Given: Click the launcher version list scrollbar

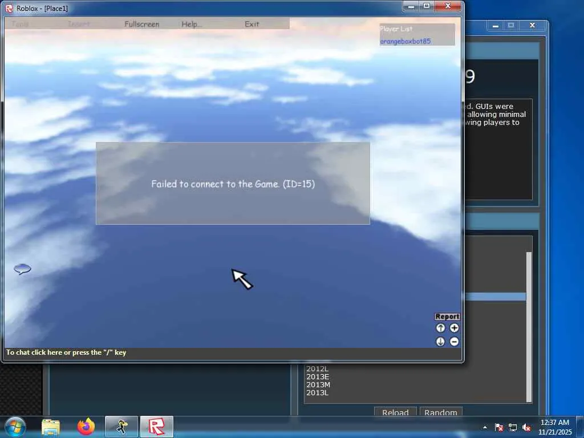Looking at the screenshot, I should tap(529, 327).
